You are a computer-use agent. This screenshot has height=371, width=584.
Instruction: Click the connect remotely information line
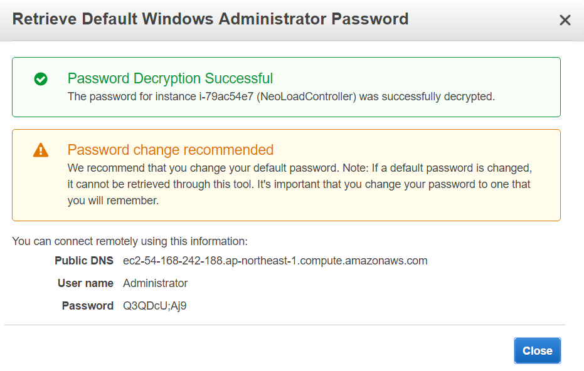pos(130,241)
